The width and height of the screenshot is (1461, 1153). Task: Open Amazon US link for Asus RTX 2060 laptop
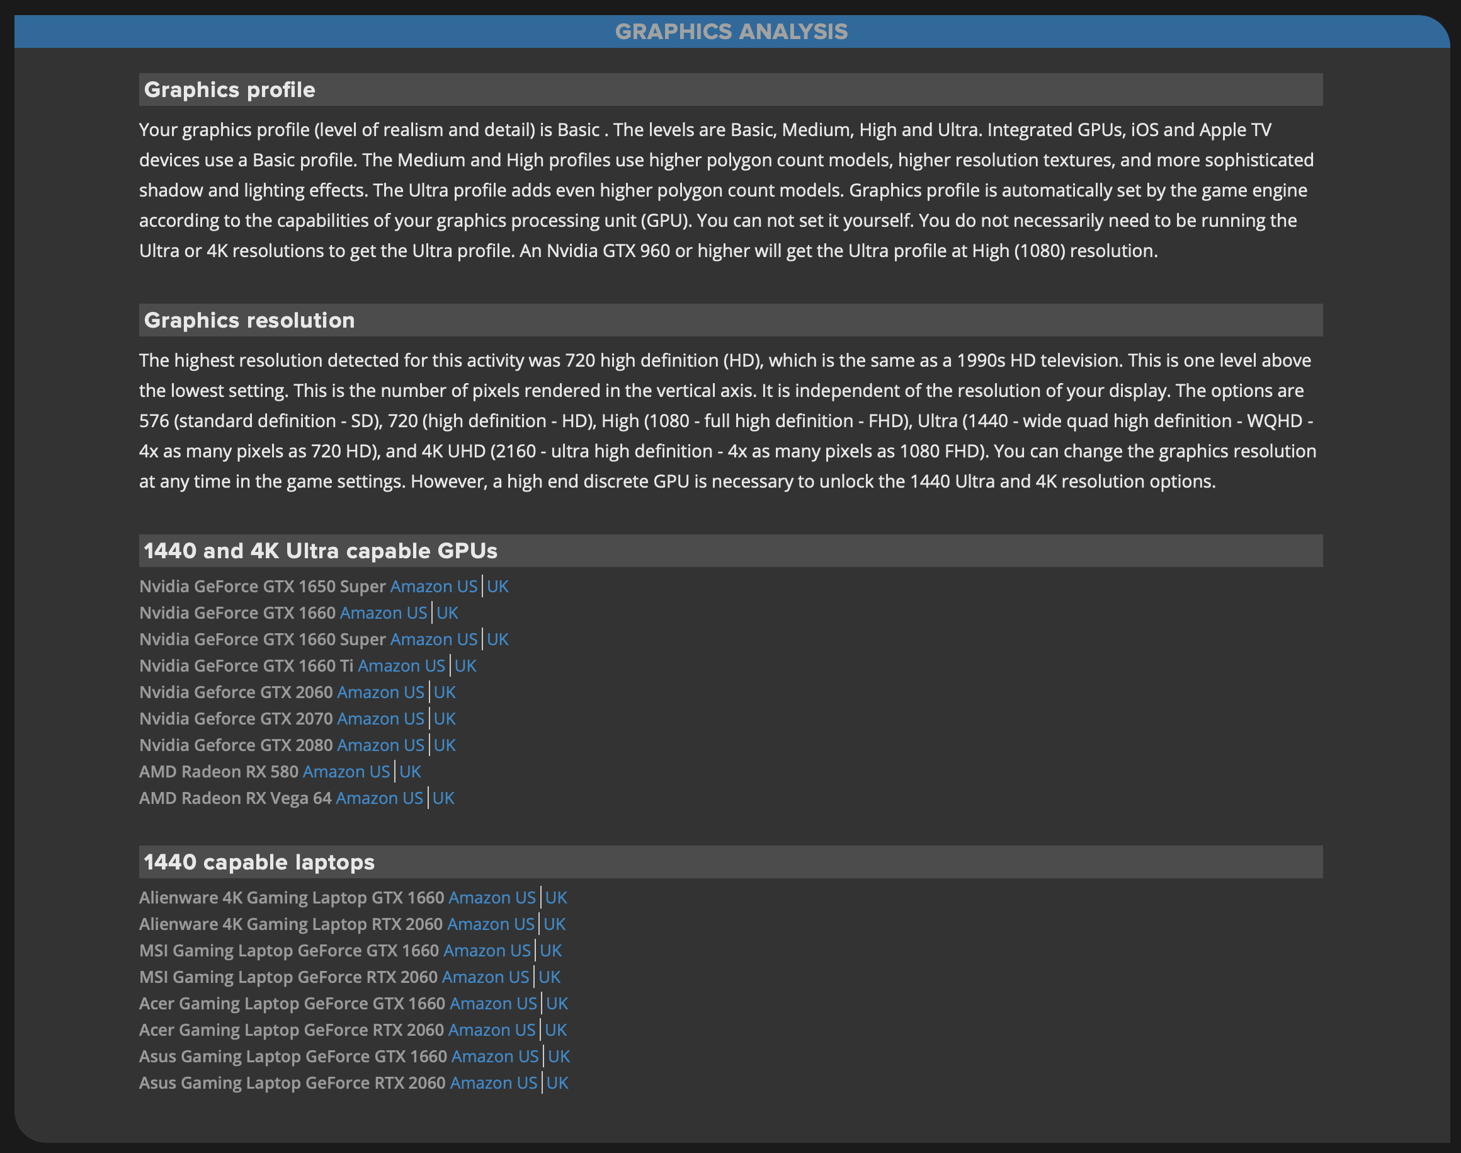pos(493,1083)
